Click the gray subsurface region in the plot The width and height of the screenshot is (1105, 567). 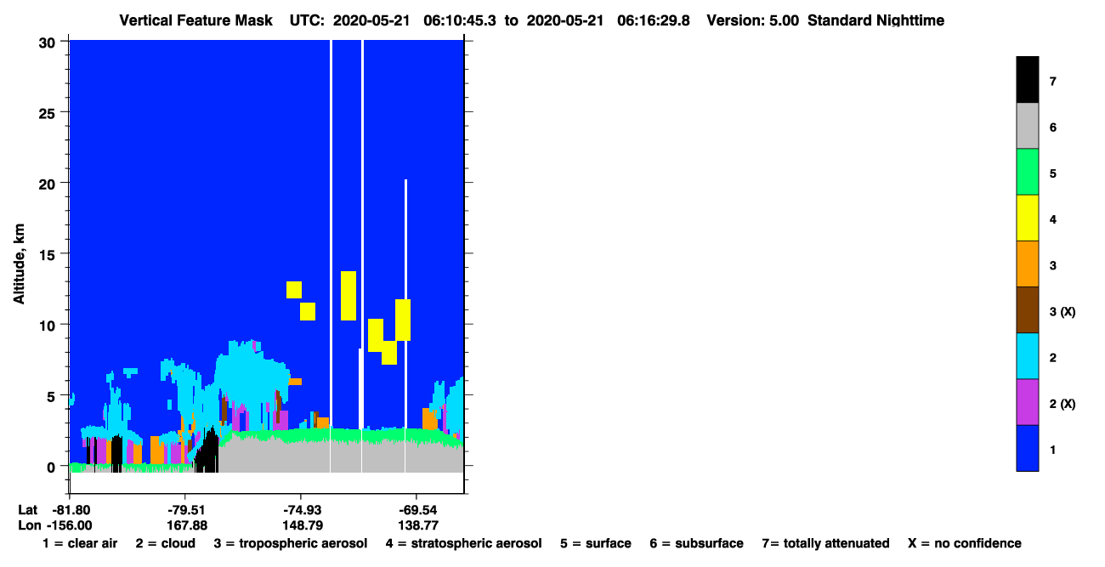pos(340,456)
